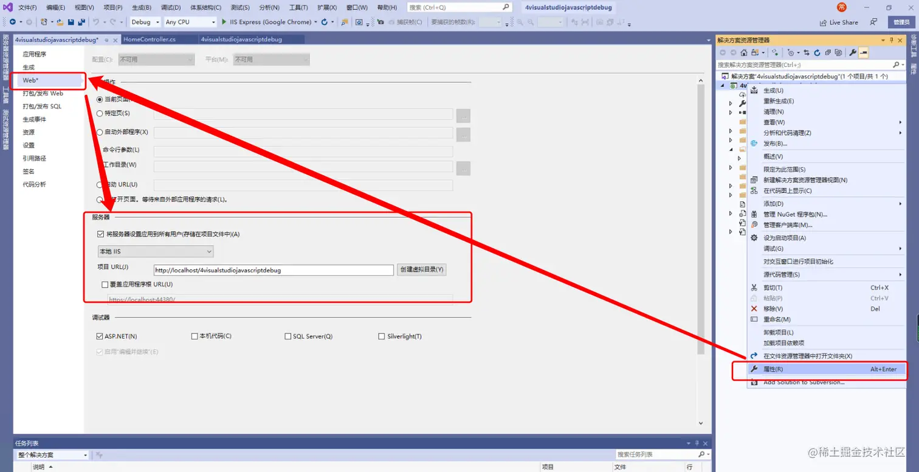Viewport: 919px width, 472px height.
Task: Click the new project toolbar icon
Action: tap(44, 22)
